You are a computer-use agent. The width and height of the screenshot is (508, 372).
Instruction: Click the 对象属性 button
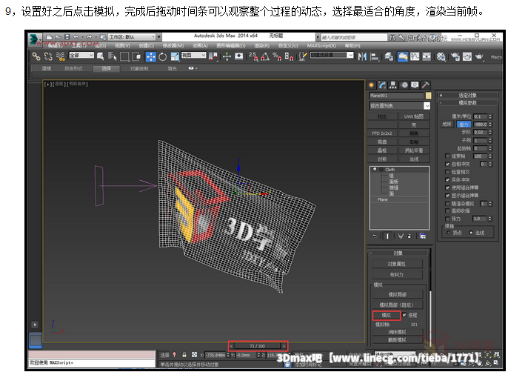pos(397,264)
